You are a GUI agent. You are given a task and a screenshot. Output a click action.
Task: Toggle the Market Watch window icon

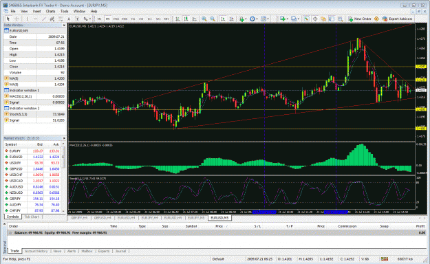[x=307, y=19]
